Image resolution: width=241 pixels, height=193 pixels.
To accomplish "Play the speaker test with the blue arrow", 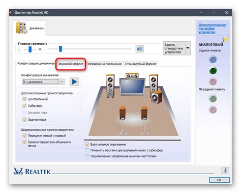I will (74, 82).
